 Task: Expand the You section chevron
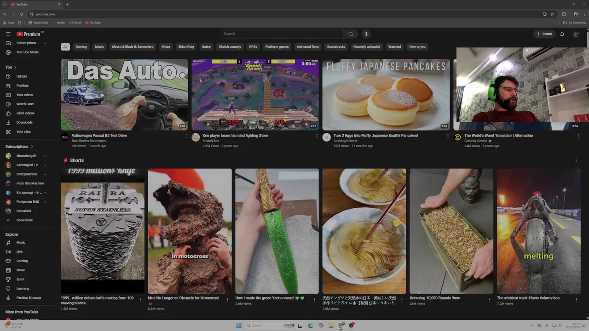tap(15, 67)
